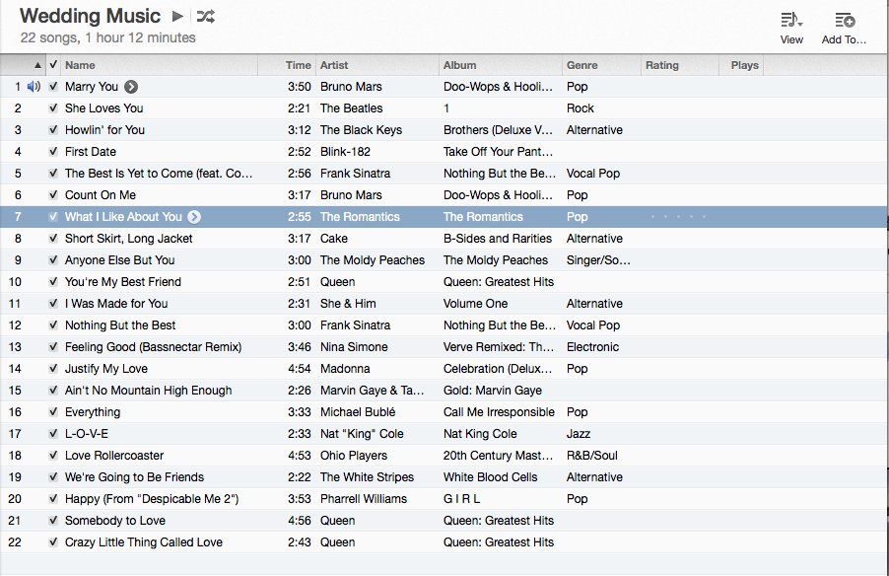Click the R&B/Soul genre cell
The image size is (889, 576).
(592, 456)
